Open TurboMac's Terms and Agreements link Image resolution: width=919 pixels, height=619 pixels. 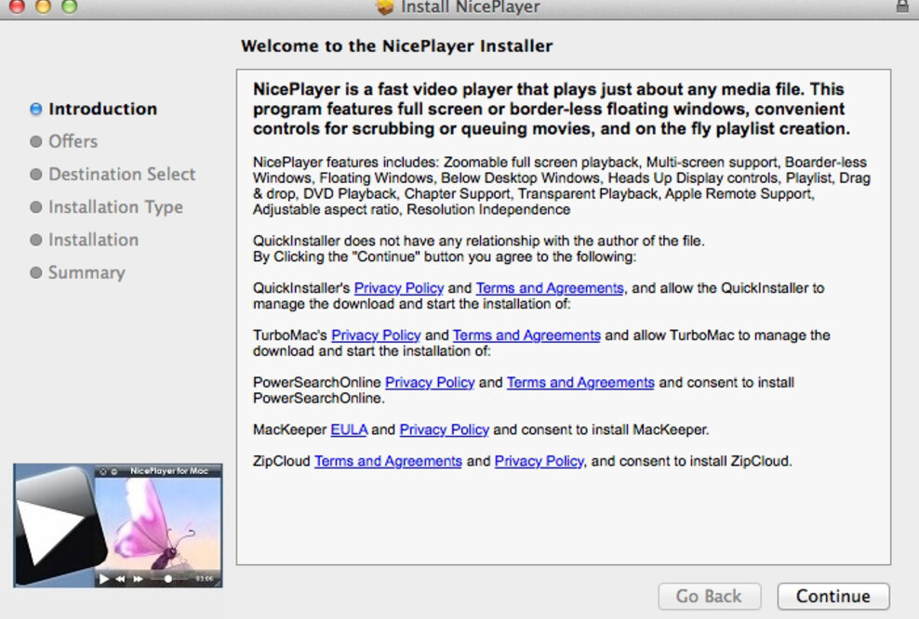click(x=526, y=336)
